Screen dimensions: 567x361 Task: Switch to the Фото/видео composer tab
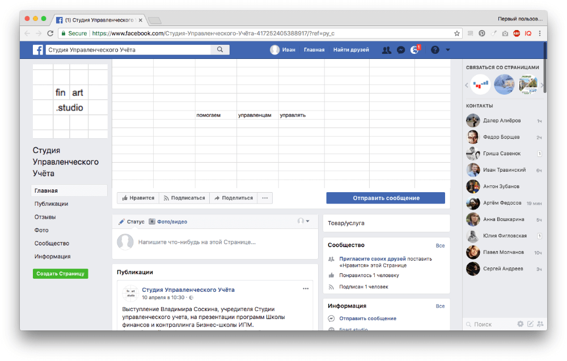168,222
